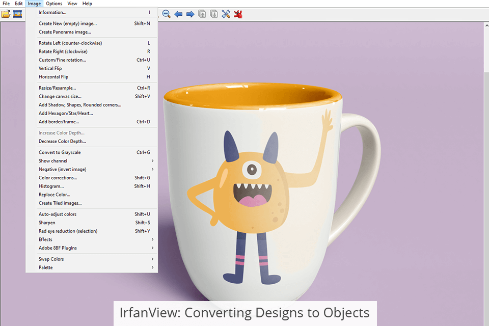
Task: Click the vertical scrollbar thumb
Action: point(486,199)
